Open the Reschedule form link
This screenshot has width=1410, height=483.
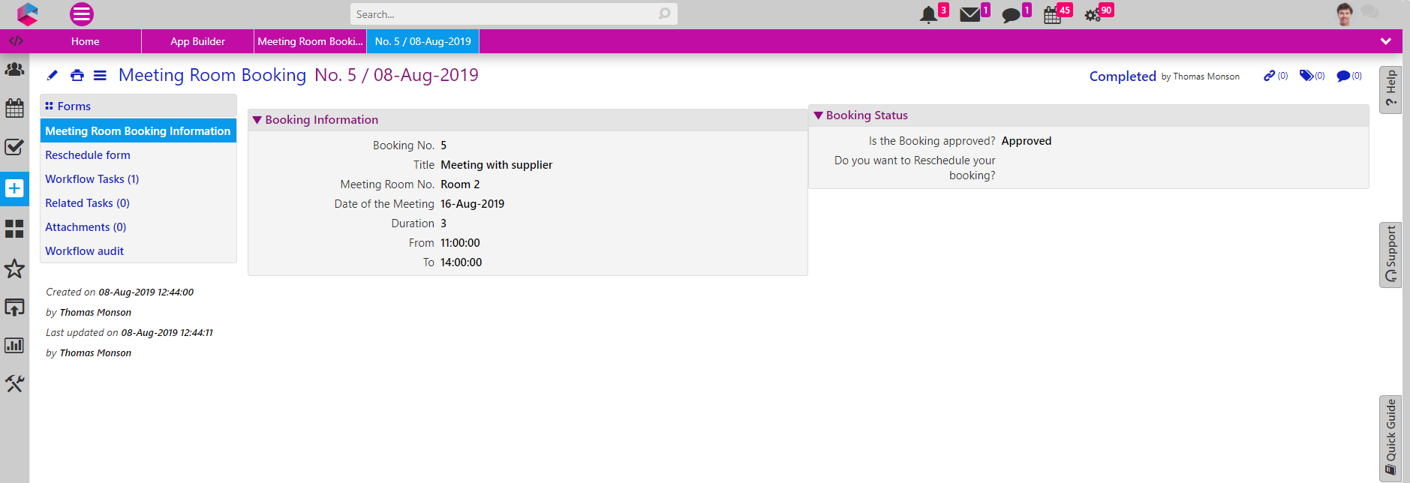coord(88,155)
